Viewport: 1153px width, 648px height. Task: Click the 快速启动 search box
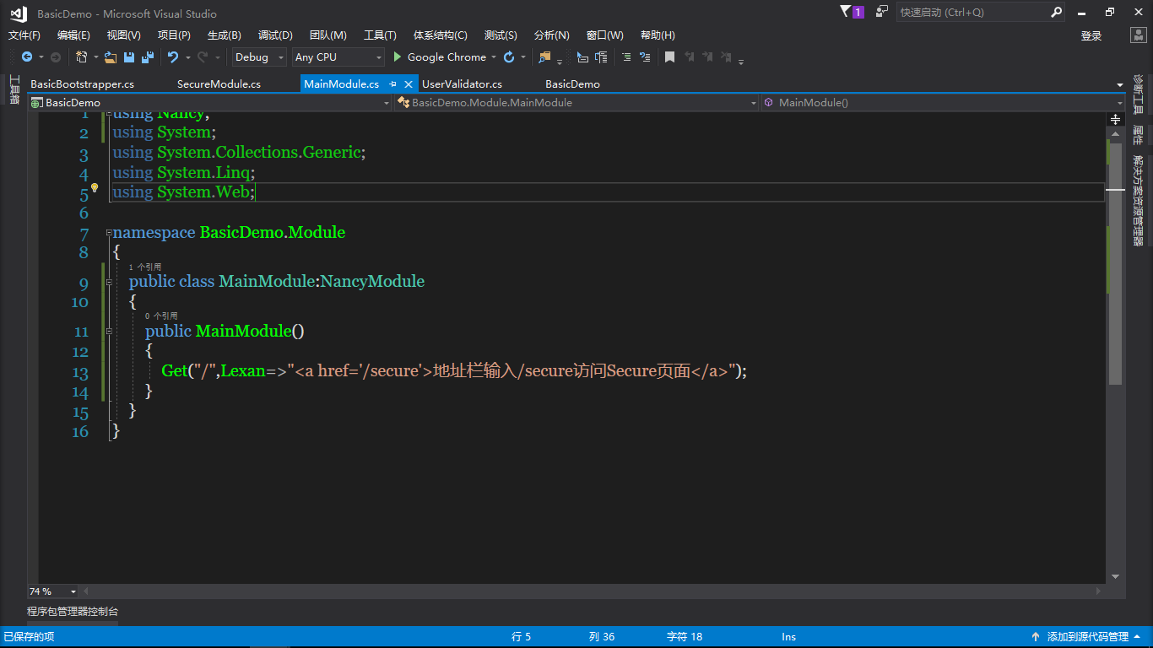[x=972, y=13]
